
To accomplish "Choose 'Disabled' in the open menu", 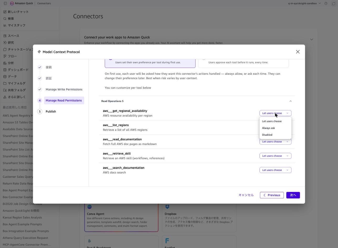I will pos(275,135).
